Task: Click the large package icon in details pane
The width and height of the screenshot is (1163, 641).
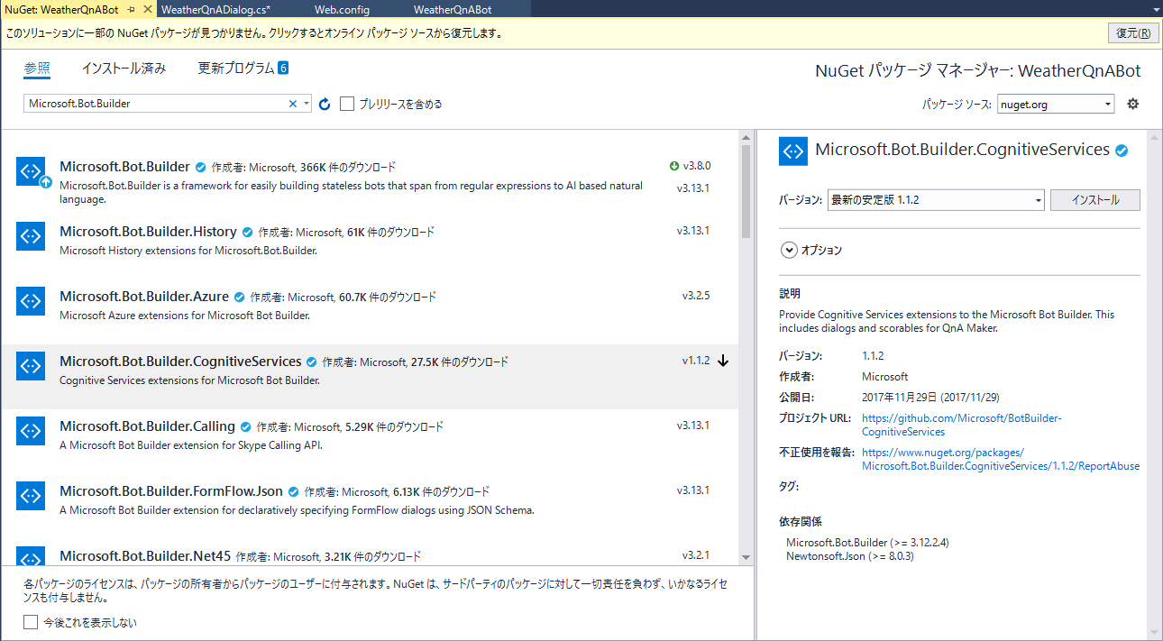Action: [793, 151]
